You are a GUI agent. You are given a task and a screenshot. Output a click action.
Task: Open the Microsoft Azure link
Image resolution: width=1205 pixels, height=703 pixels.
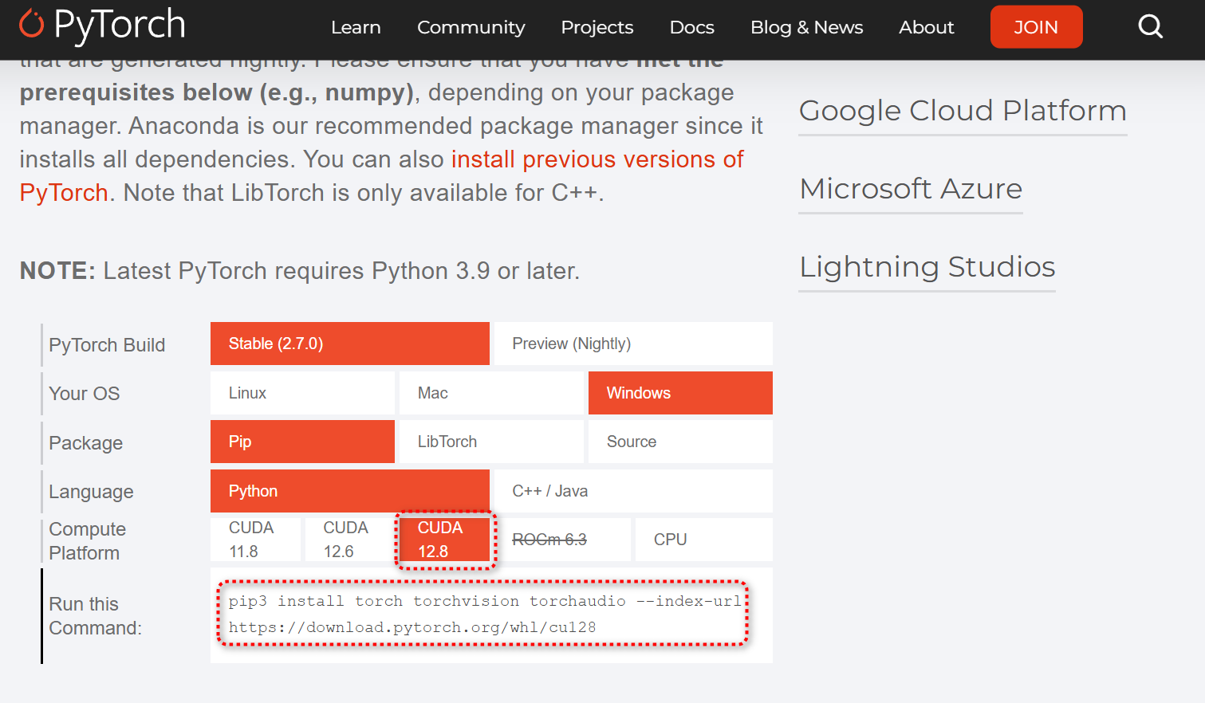(911, 188)
